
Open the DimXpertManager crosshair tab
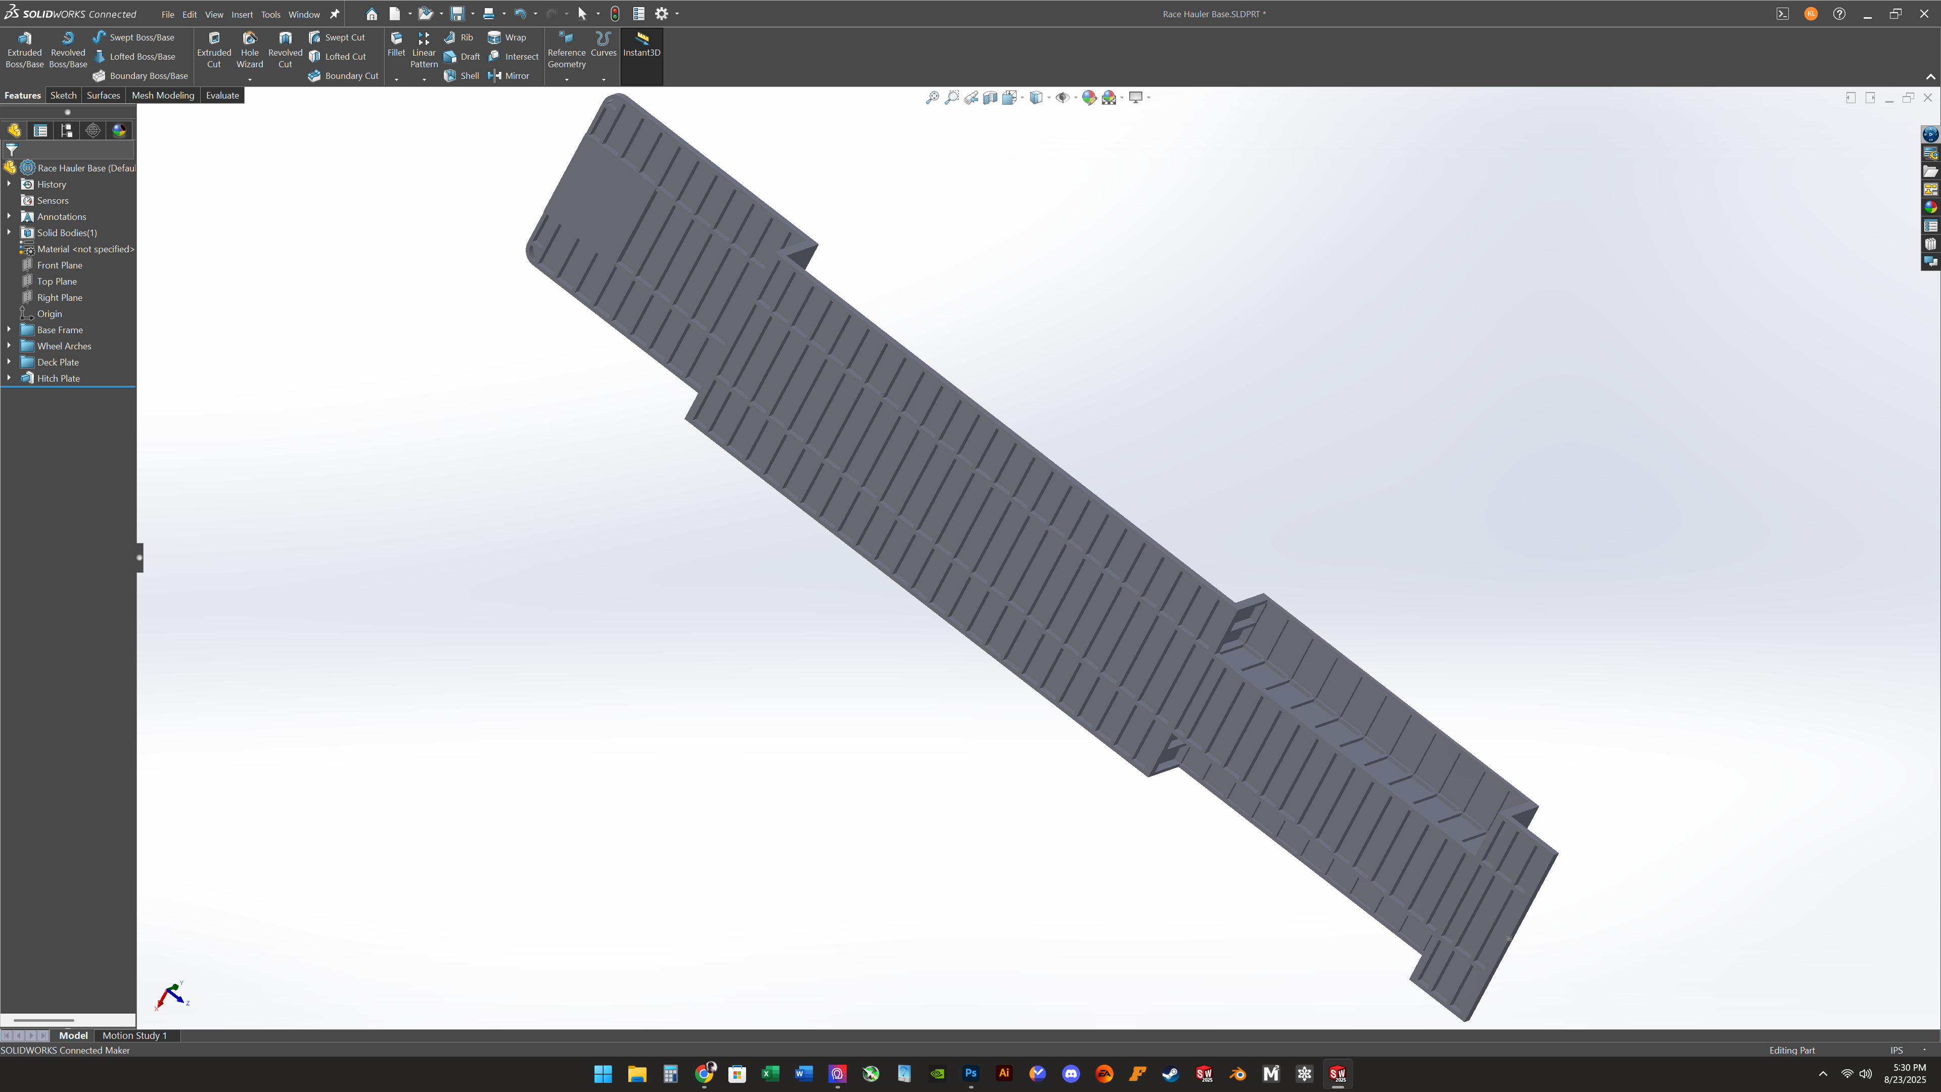tap(93, 130)
